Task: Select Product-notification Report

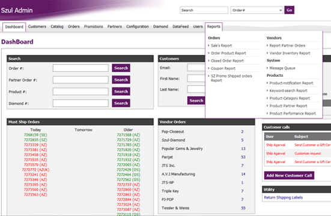Action: 291,83
